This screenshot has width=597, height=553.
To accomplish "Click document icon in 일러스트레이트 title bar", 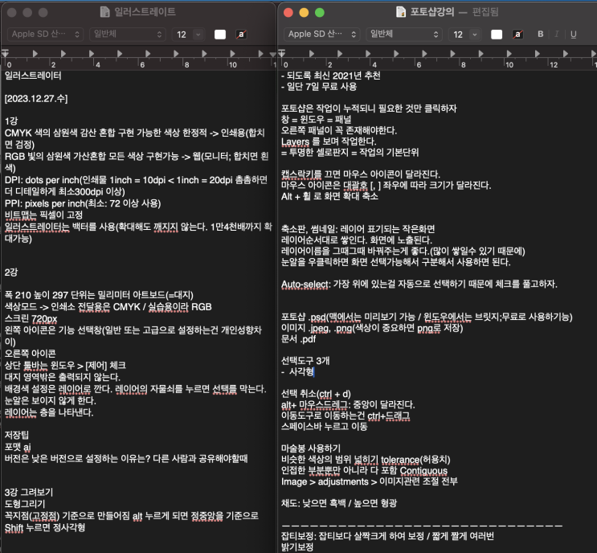I will click(104, 12).
